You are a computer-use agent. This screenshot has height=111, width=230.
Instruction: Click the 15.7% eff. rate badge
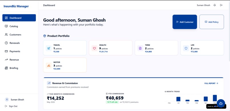[x=112, y=102]
